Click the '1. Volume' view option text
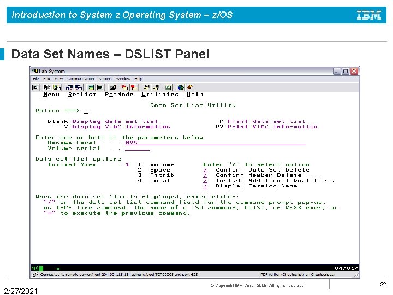 pos(156,164)
